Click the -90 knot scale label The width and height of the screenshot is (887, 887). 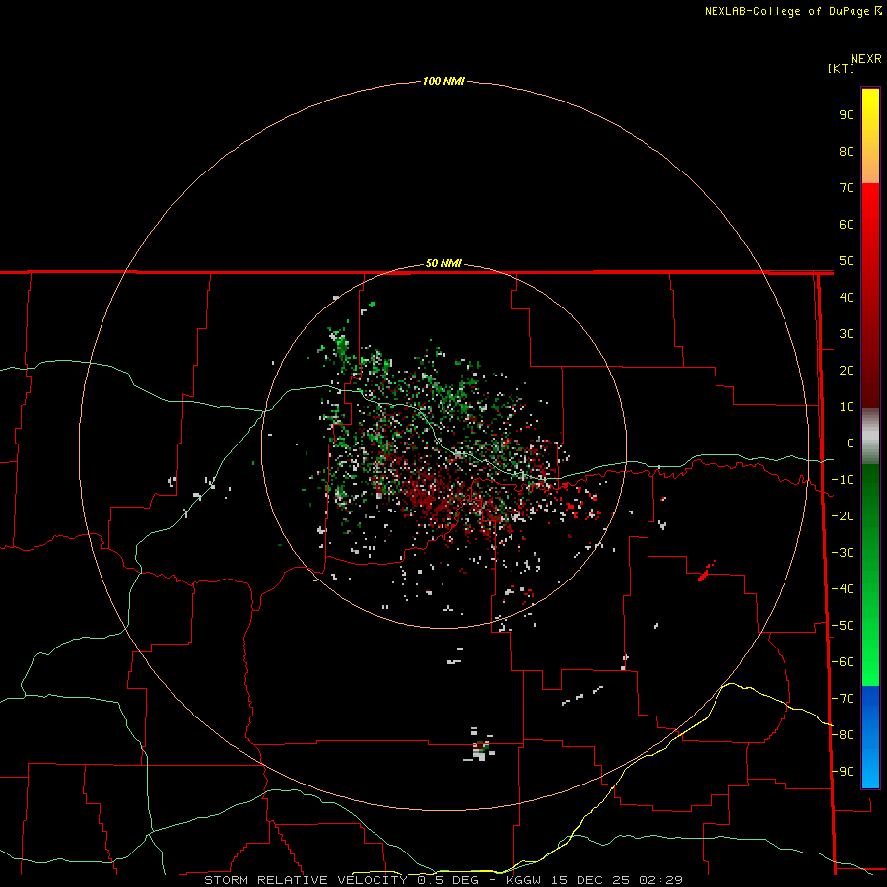(843, 772)
